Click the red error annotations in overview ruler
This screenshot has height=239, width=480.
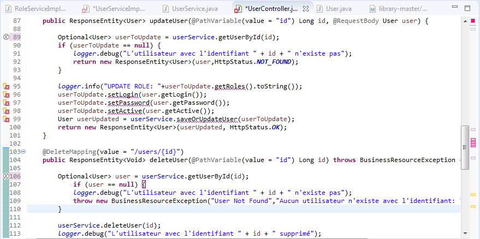coord(473,143)
